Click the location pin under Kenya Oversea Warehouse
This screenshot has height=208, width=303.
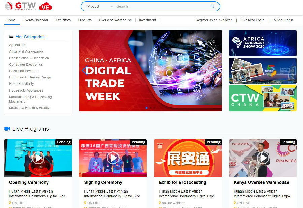[x=235, y=203]
